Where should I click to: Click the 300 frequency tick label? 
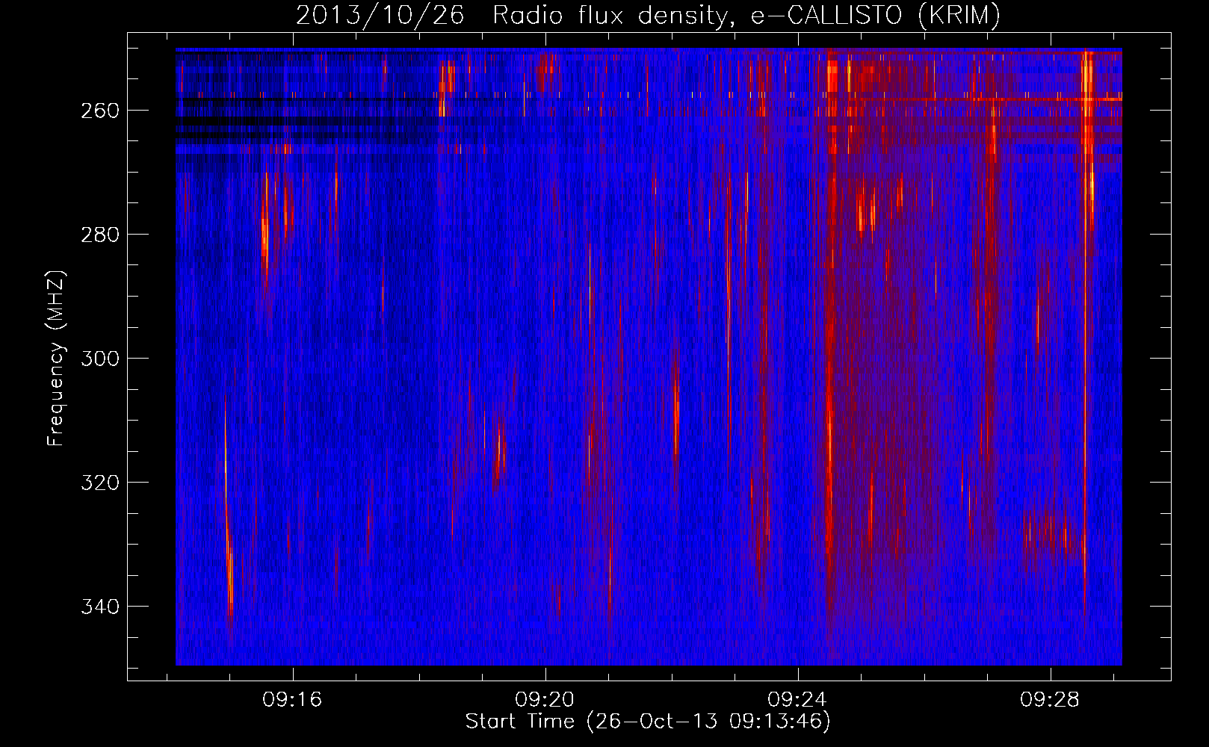[x=100, y=359]
